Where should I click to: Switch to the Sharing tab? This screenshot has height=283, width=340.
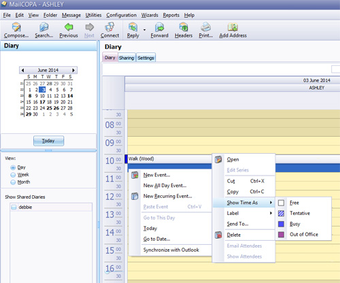point(126,58)
